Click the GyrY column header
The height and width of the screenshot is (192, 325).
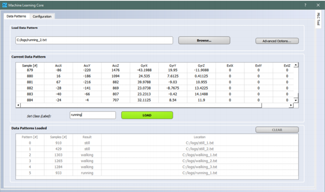click(x=173, y=65)
